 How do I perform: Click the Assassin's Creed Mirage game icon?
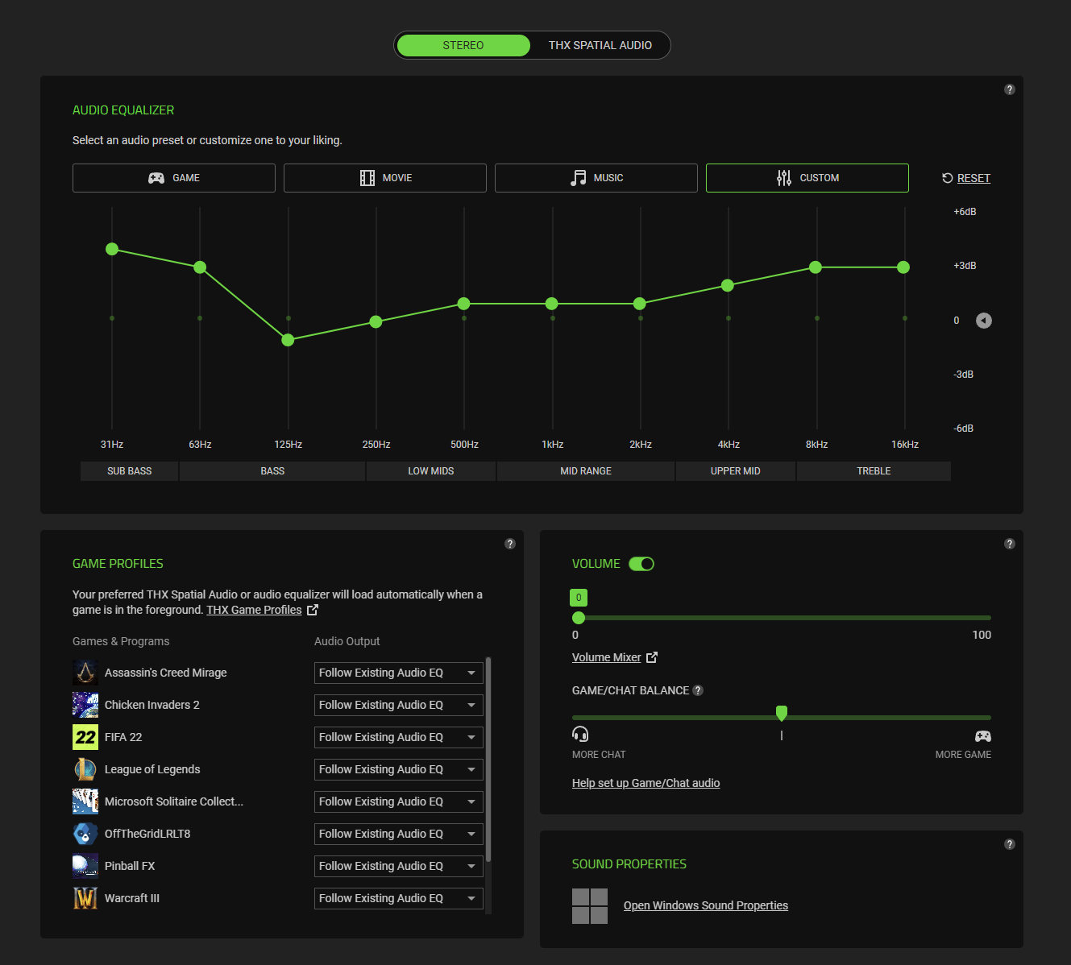coord(85,673)
